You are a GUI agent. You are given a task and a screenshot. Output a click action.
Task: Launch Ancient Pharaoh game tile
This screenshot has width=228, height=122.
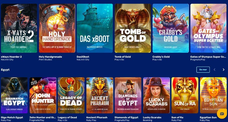point(100,95)
